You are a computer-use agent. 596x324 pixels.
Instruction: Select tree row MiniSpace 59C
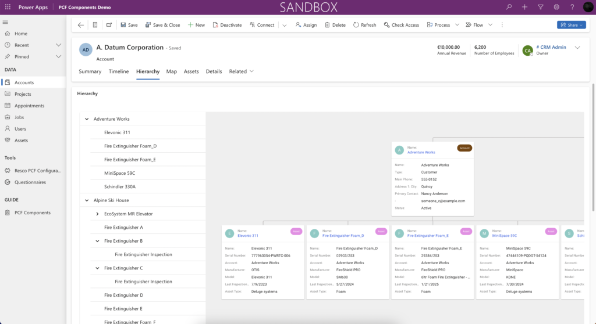(147, 173)
